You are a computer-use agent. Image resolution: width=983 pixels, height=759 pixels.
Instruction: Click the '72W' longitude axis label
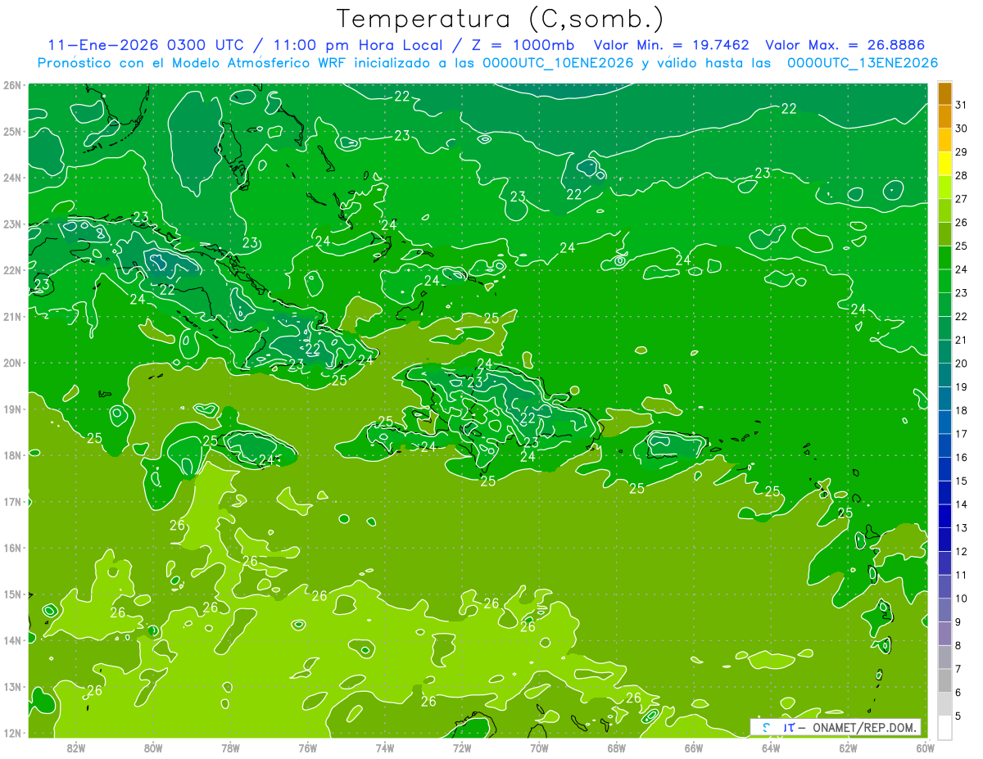pos(462,748)
